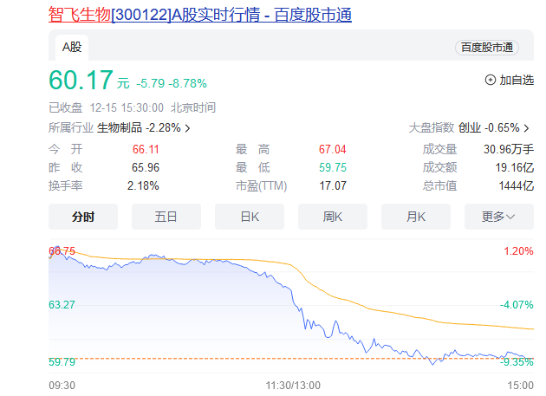Switch to the 五日 chart tab
The height and width of the screenshot is (396, 546).
166,217
